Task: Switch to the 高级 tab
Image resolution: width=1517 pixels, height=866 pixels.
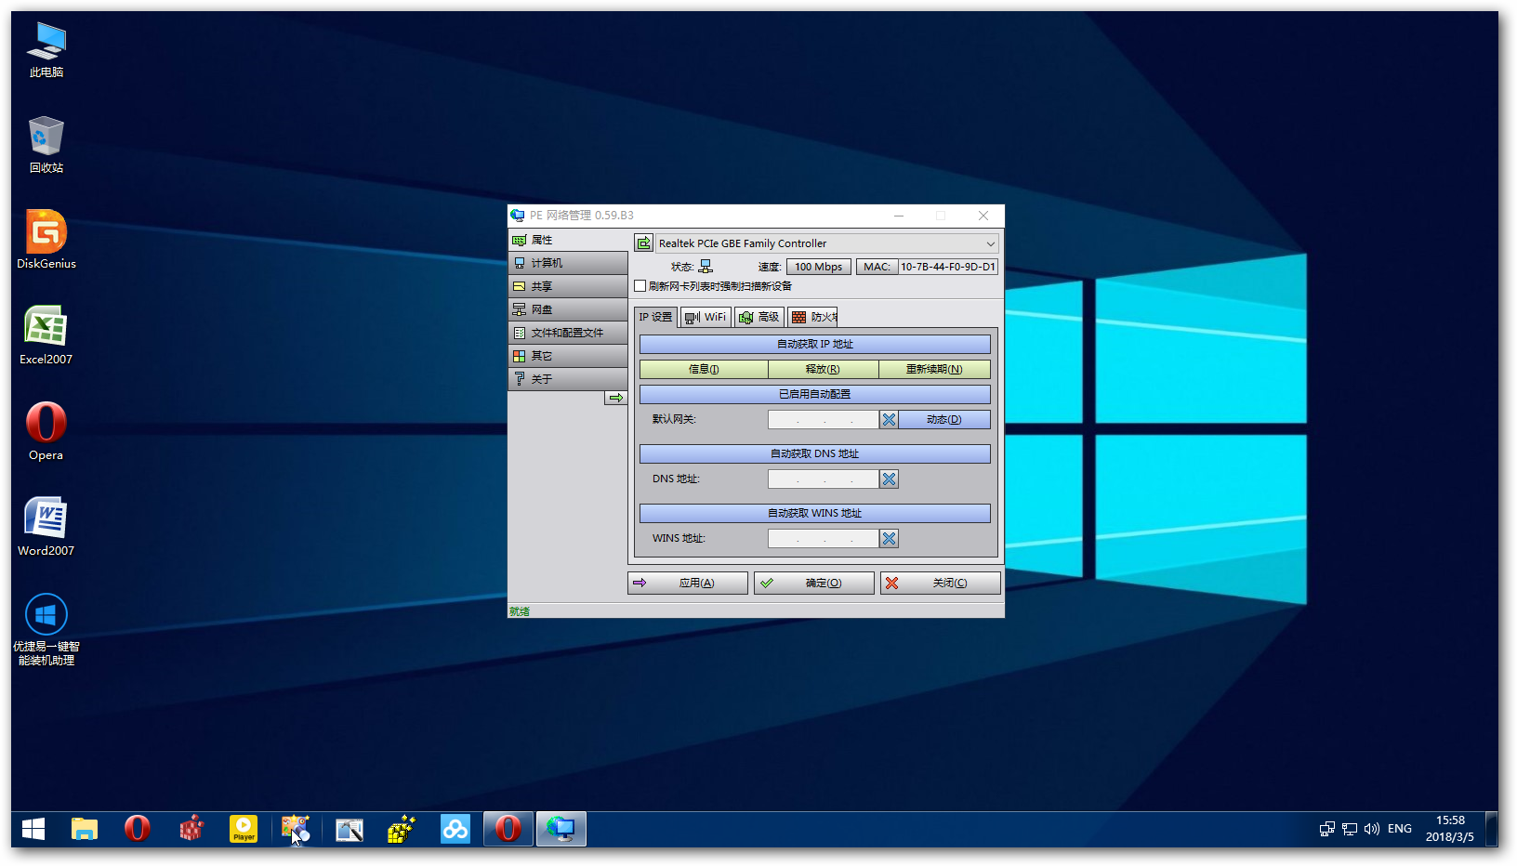Action: [759, 317]
